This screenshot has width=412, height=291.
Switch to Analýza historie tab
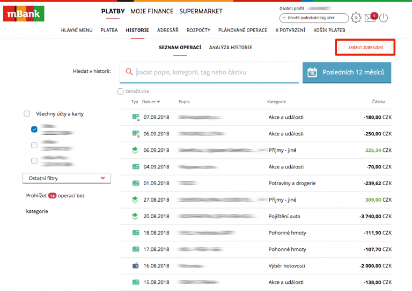pyautogui.click(x=231, y=48)
